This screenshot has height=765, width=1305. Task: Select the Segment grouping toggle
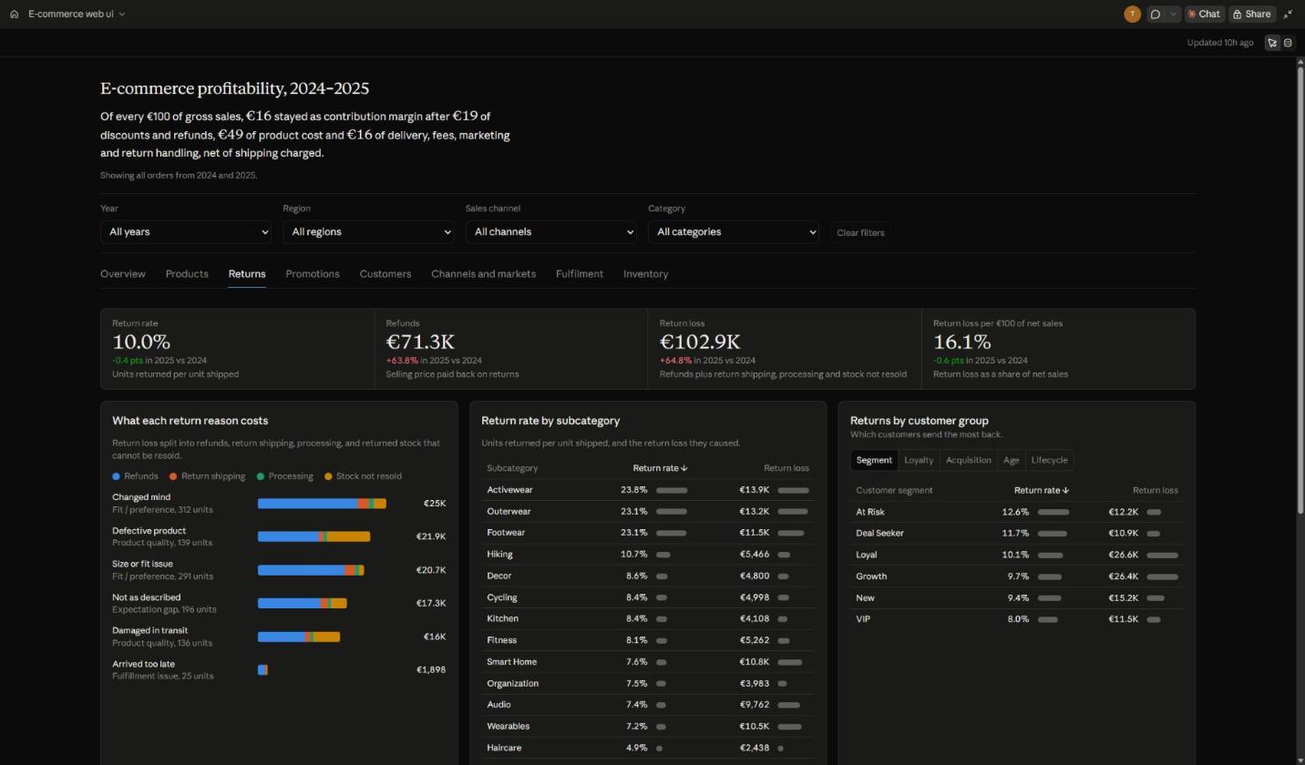(874, 460)
